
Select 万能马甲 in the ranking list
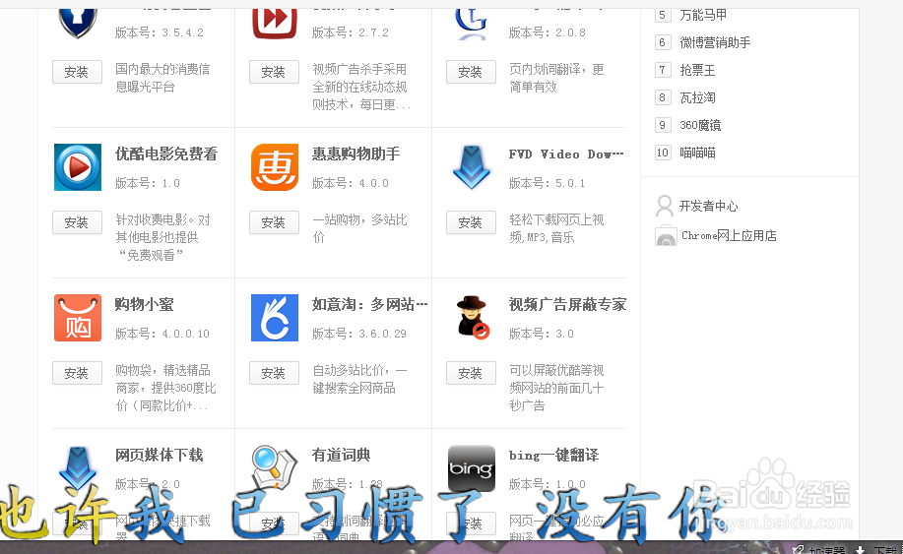(x=703, y=15)
